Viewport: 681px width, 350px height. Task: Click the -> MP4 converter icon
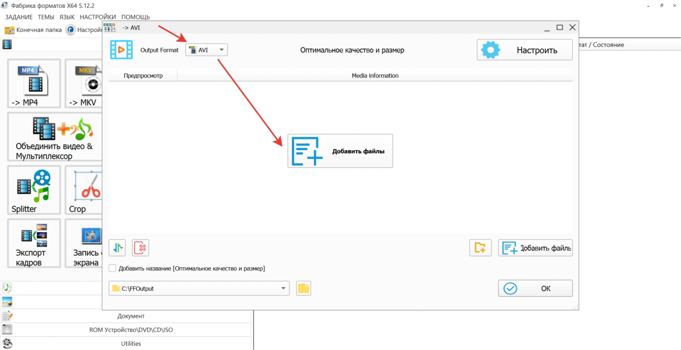pyautogui.click(x=34, y=83)
